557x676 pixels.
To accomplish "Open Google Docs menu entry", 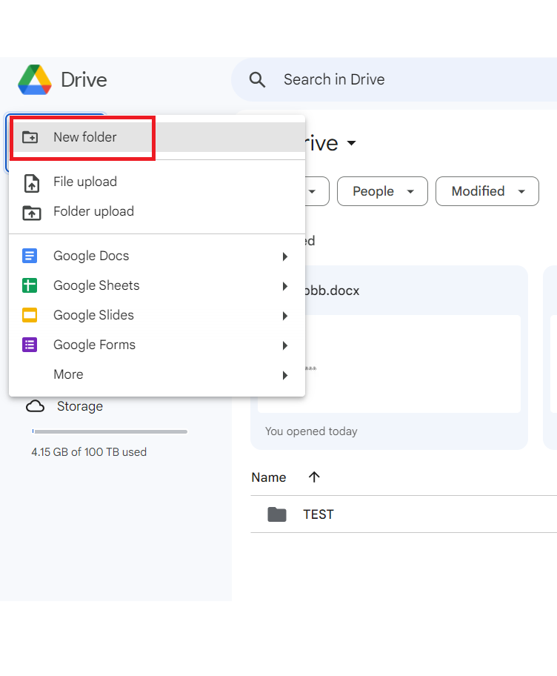I will pos(157,256).
